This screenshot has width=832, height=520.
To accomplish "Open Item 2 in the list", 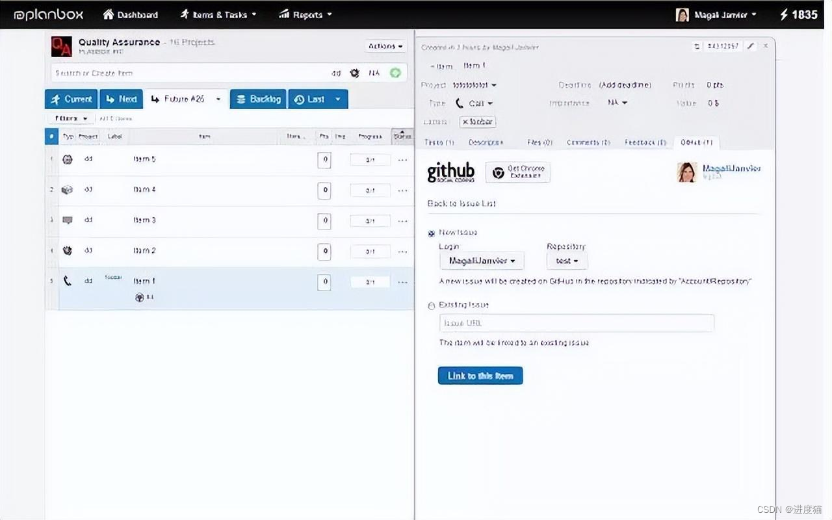I will 144,250.
